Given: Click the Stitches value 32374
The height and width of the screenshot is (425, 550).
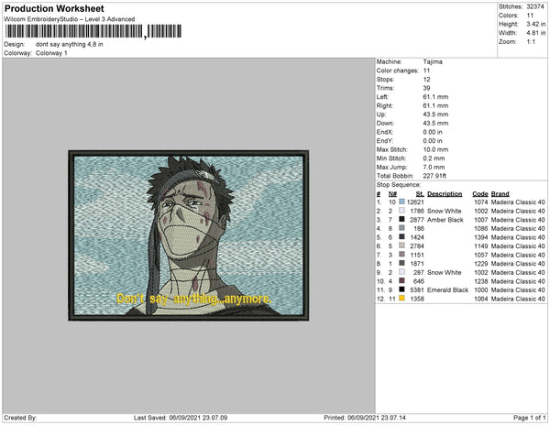Looking at the screenshot, I should pos(535,6).
